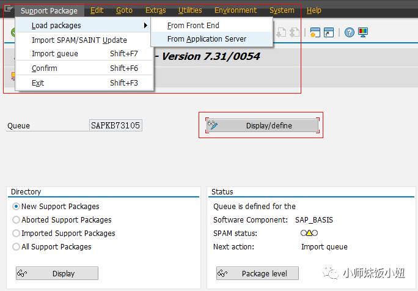418x291 pixels.
Task: Click the Queue is defined for the text
Action: coord(254,207)
